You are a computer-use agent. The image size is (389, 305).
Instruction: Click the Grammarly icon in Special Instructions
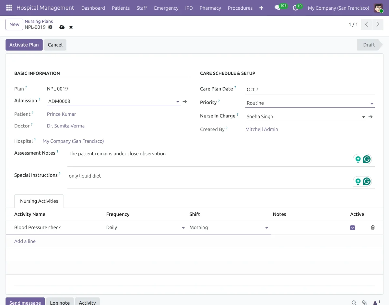367,181
